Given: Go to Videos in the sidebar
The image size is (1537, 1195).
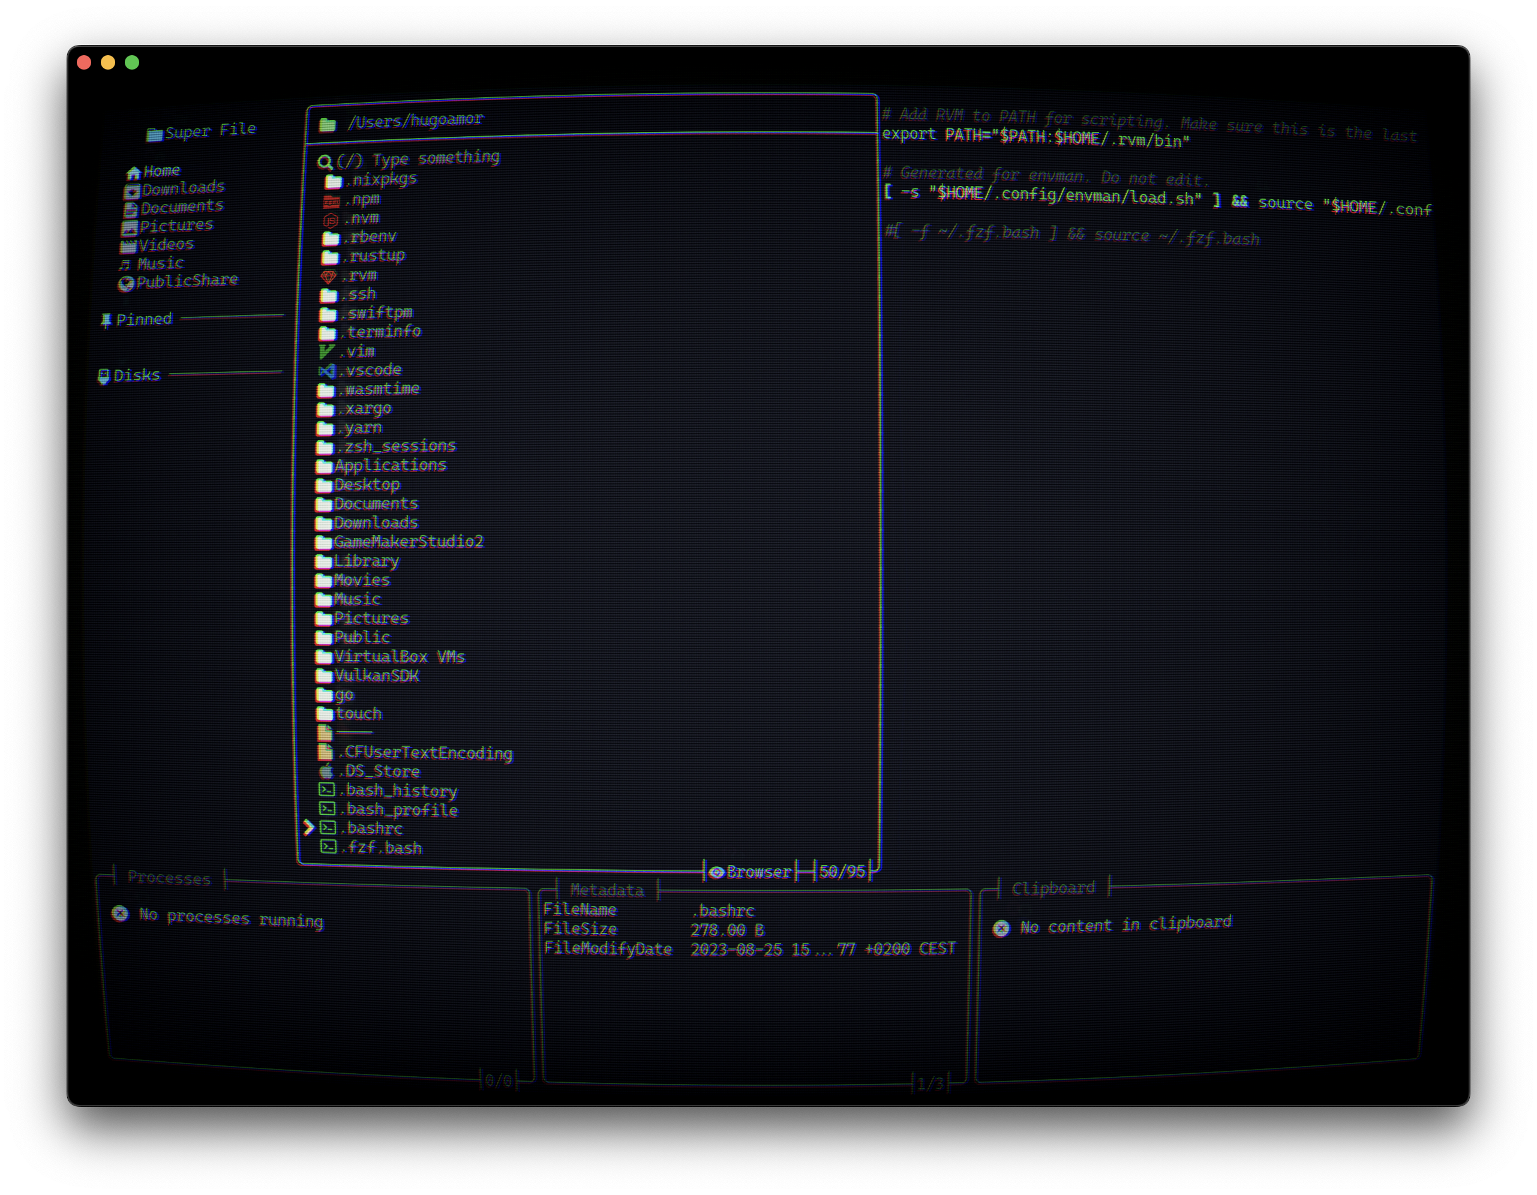Looking at the screenshot, I should click(x=166, y=245).
